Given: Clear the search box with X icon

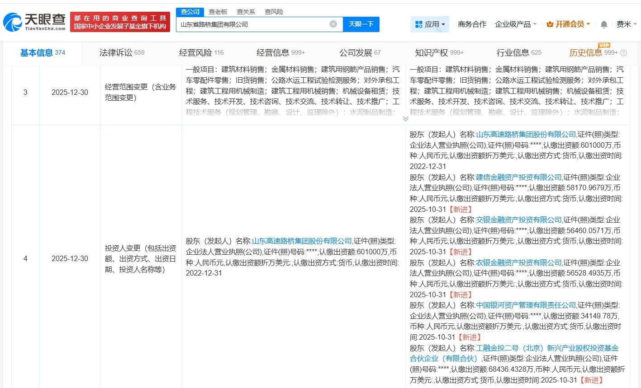Looking at the screenshot, I should [x=333, y=24].
